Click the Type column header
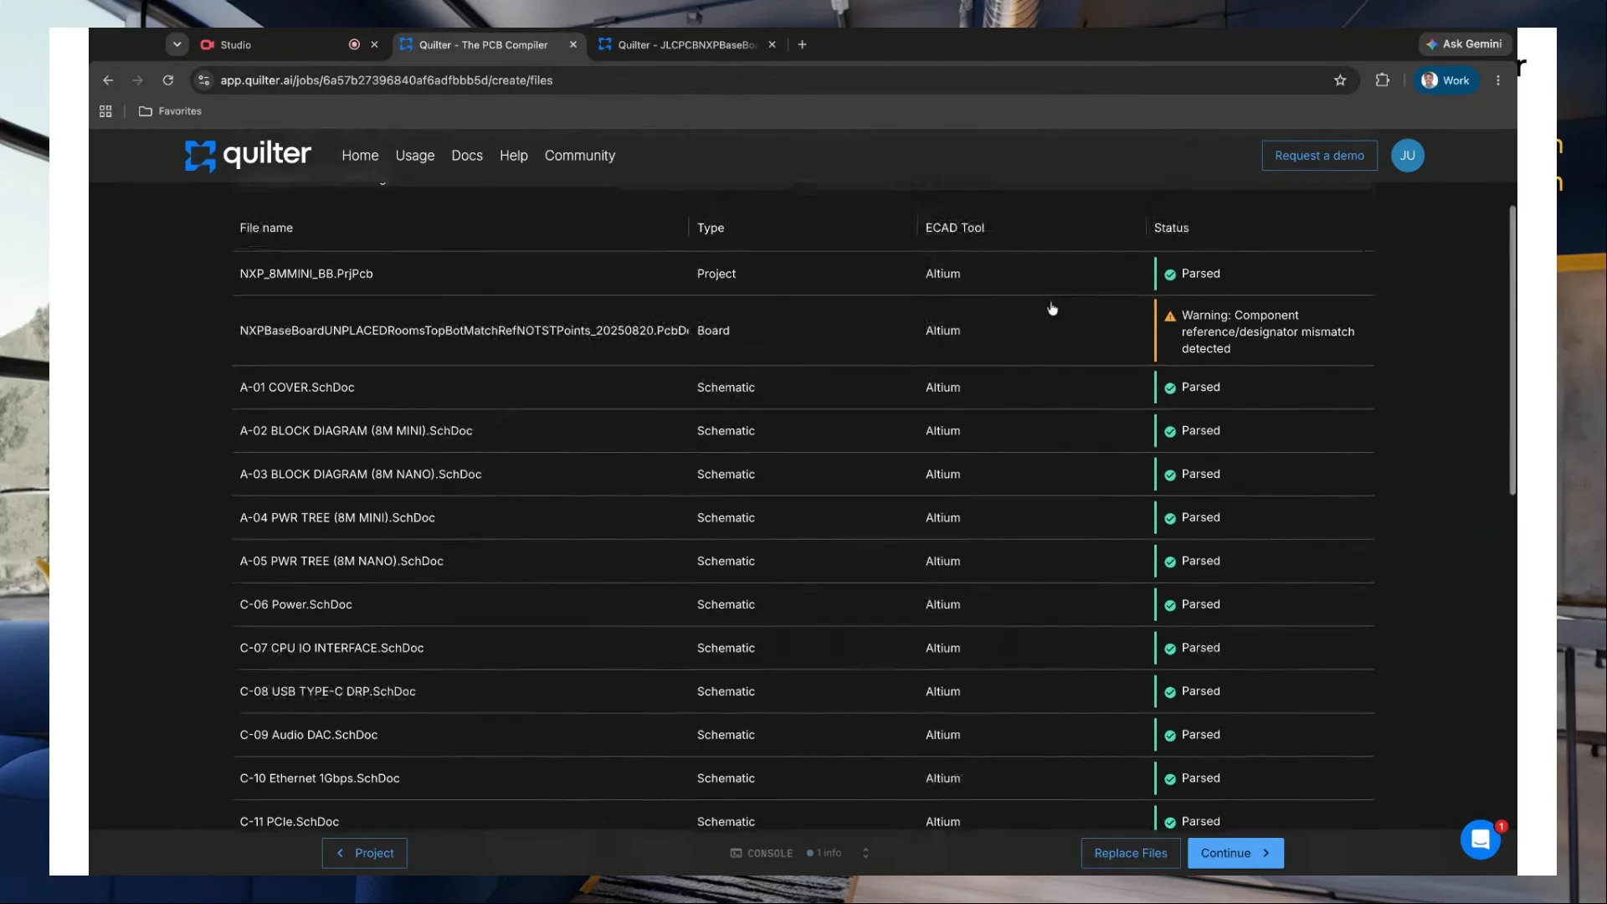The height and width of the screenshot is (904, 1607). tap(711, 228)
